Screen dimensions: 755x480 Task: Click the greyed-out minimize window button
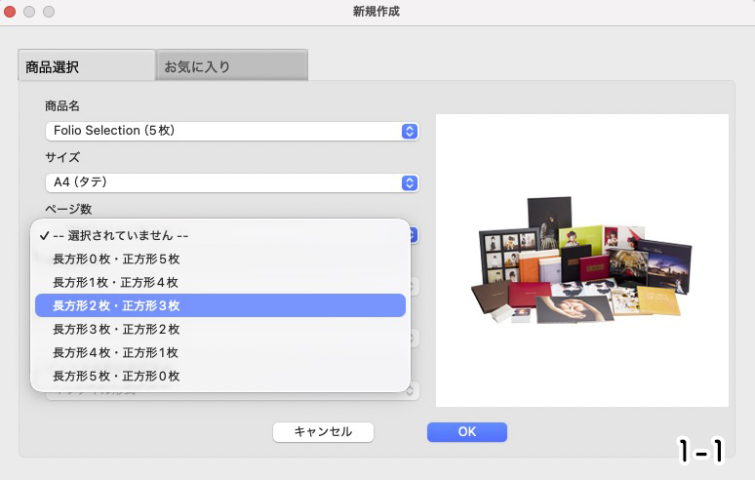tap(29, 12)
